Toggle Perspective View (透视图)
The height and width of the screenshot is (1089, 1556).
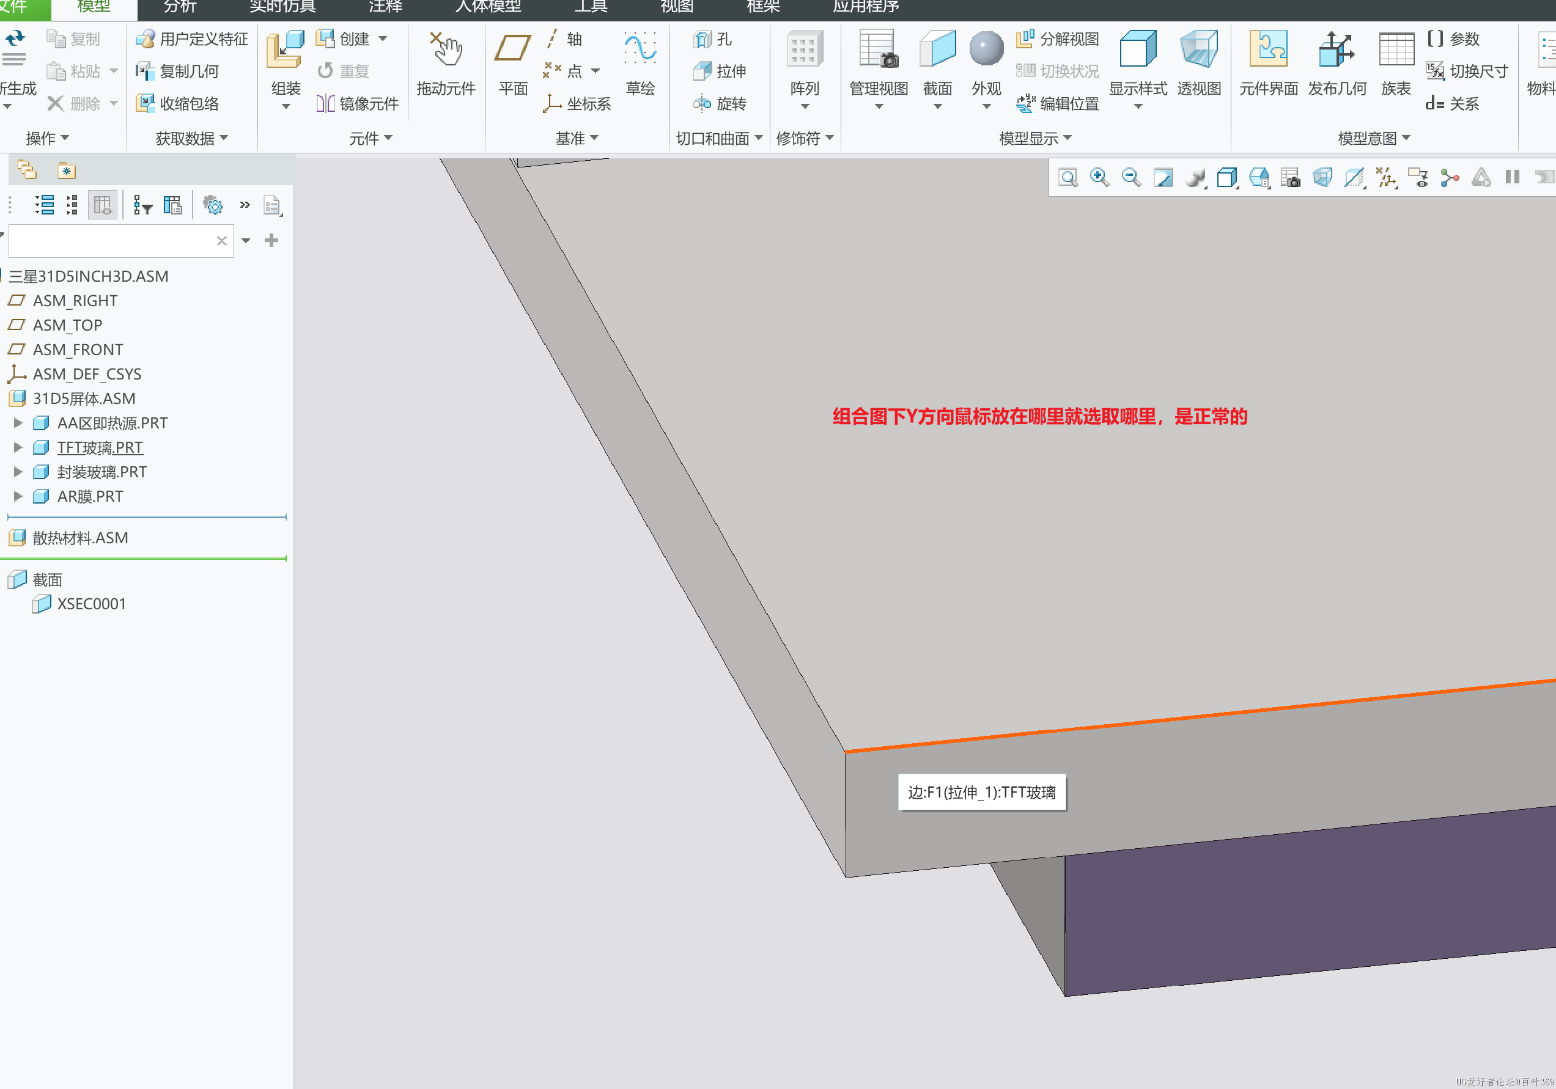[x=1199, y=64]
